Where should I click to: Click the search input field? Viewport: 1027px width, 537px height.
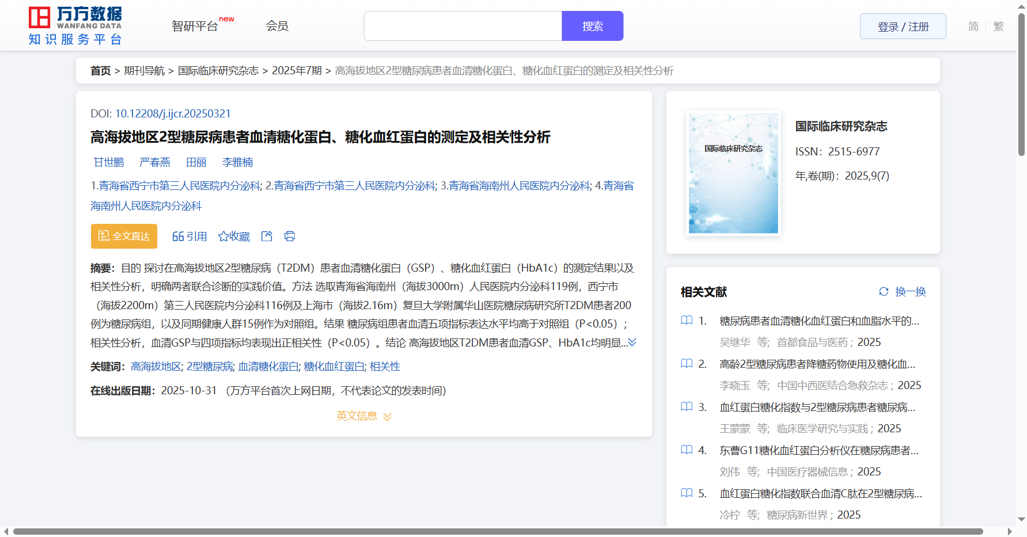pyautogui.click(x=463, y=26)
